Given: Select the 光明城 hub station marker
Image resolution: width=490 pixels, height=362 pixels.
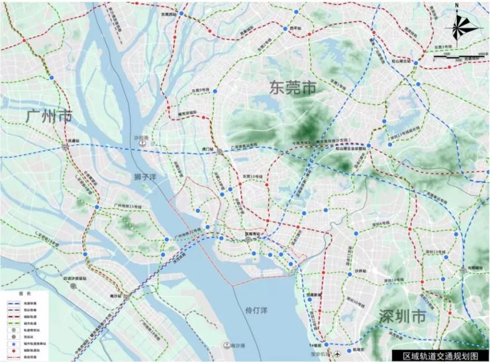Looking at the screenshot, I should (464, 270).
